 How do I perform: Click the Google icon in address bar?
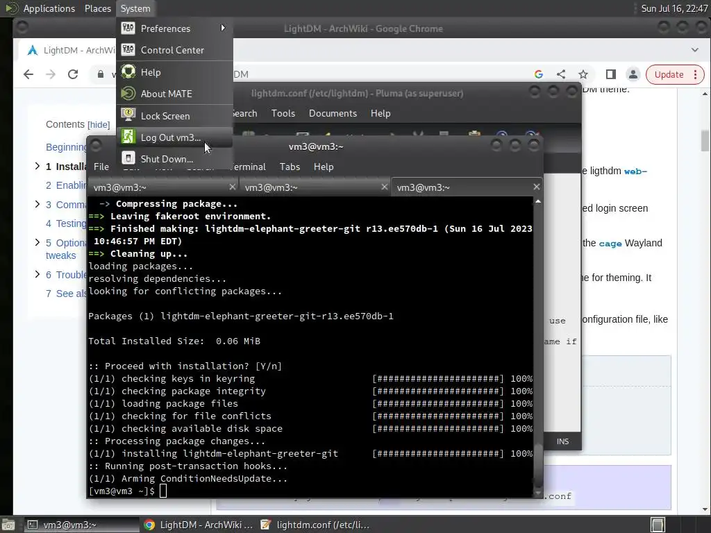[539, 74]
